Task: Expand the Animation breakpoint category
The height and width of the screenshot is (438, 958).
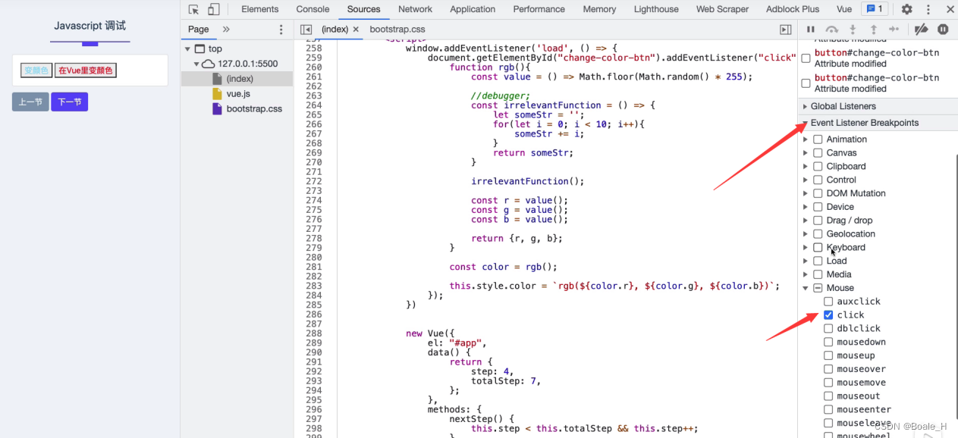Action: click(806, 139)
